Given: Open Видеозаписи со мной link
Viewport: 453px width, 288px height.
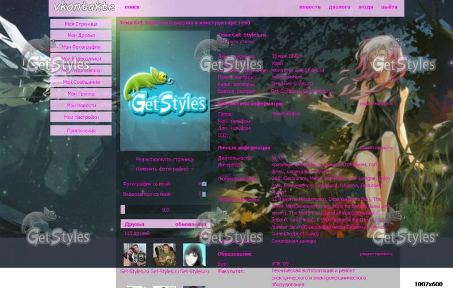Looking at the screenshot, I should point(147,194).
